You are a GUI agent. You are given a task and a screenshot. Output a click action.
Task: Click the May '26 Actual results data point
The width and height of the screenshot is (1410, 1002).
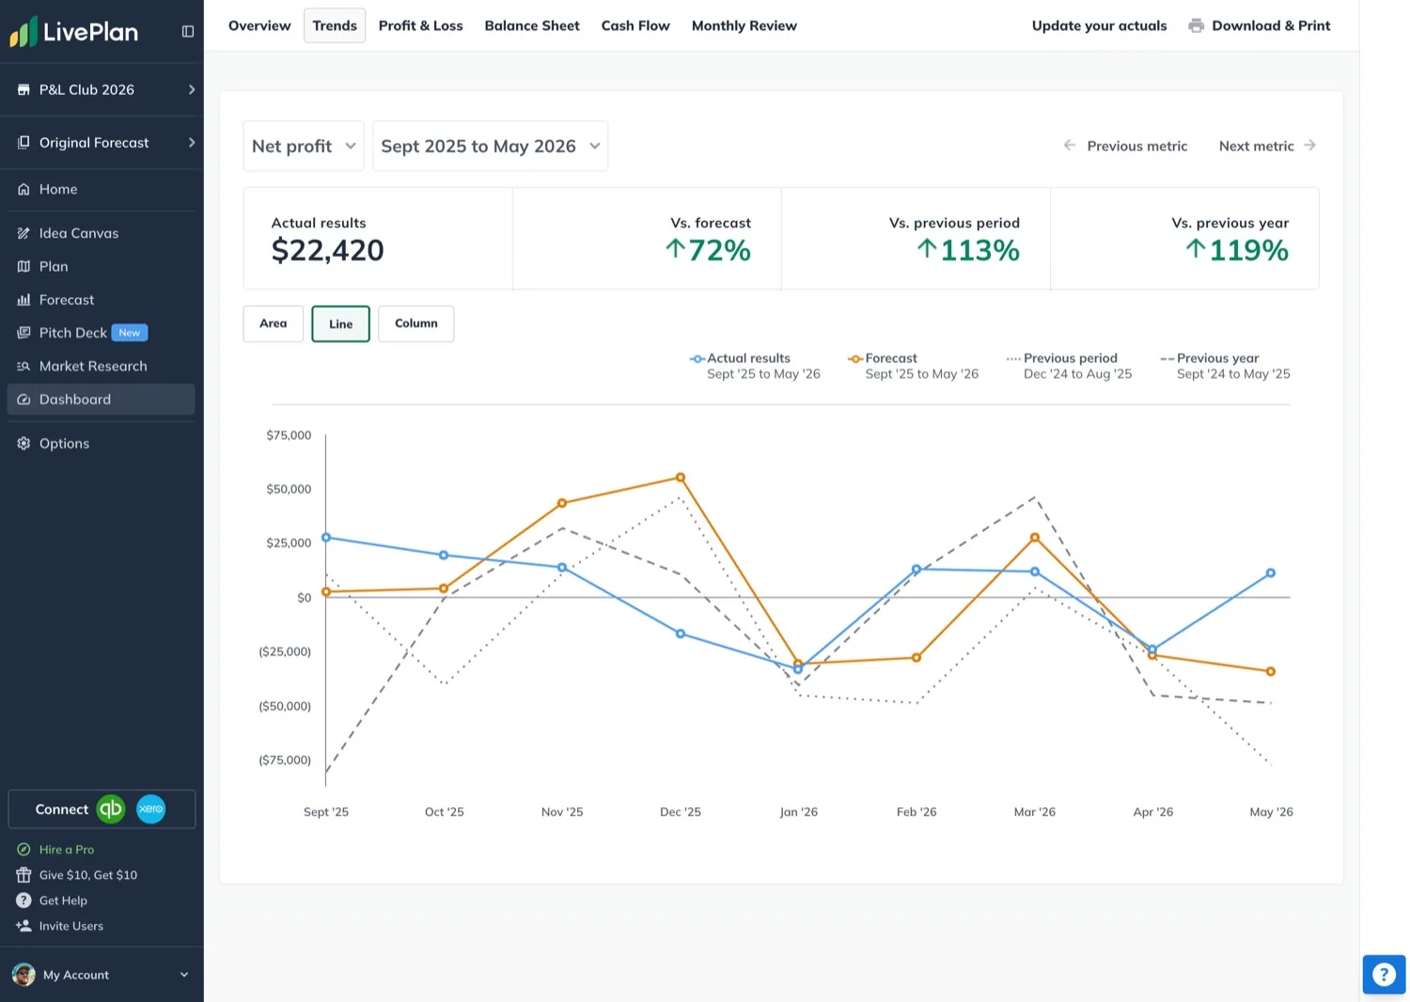pyautogui.click(x=1271, y=572)
